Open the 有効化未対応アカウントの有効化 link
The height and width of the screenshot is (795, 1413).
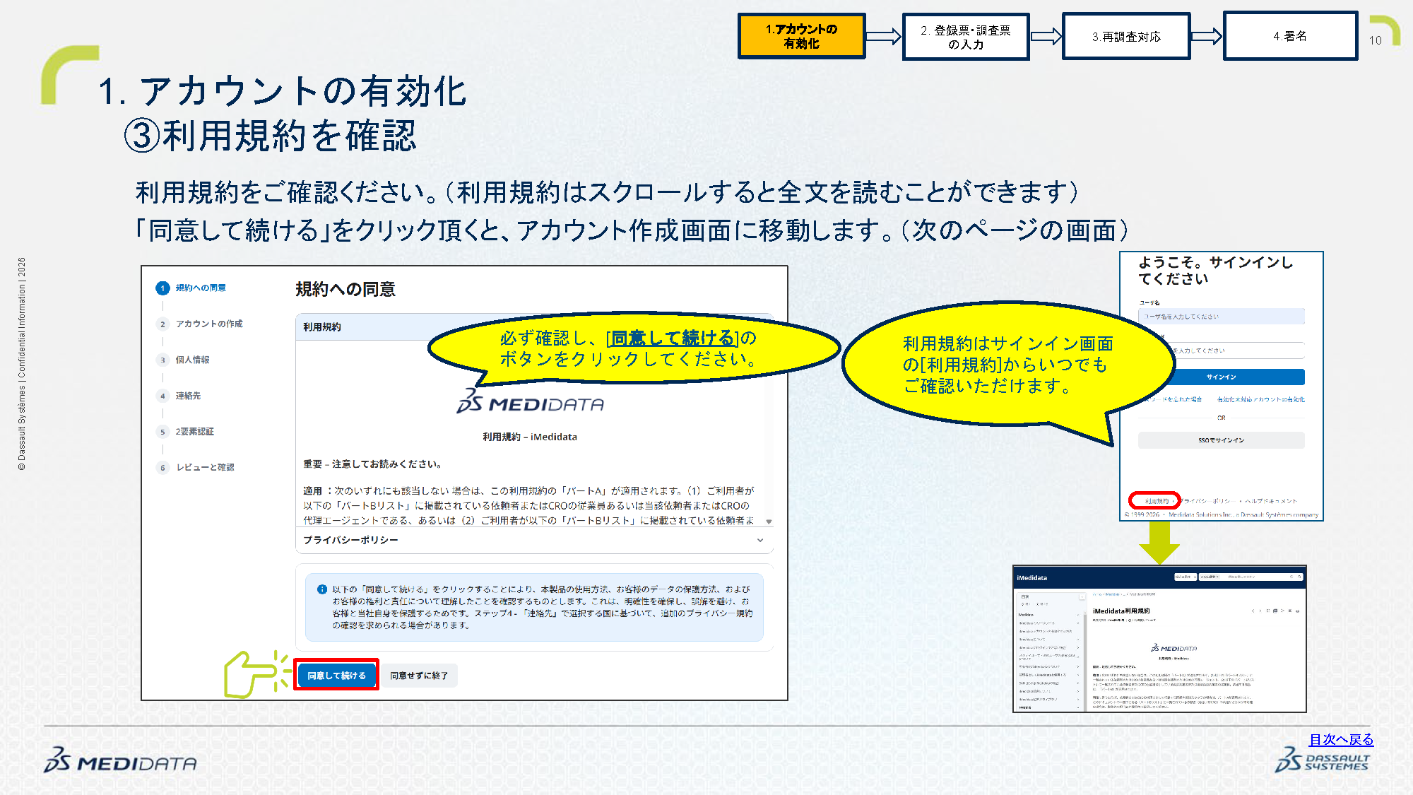(1260, 399)
